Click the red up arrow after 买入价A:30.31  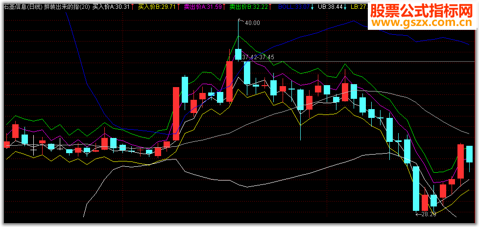pyautogui.click(x=133, y=6)
